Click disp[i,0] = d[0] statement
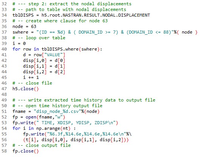The image size is (206, 157). [x=44, y=60]
